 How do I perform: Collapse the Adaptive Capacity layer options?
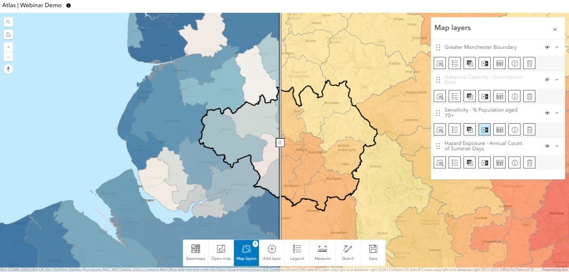[557, 80]
